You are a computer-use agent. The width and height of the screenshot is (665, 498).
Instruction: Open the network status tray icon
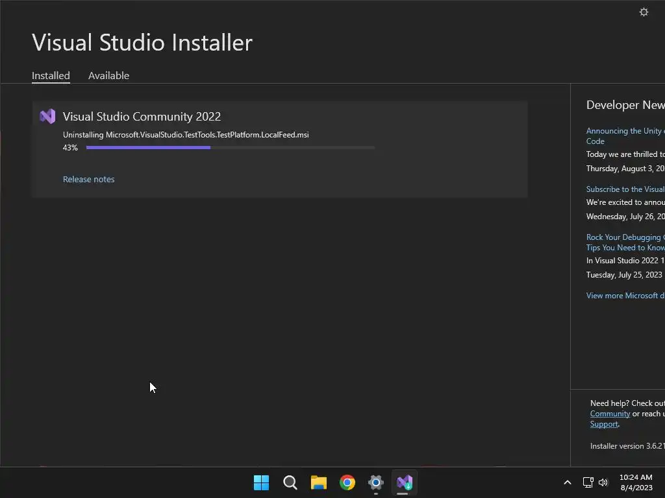coord(588,482)
